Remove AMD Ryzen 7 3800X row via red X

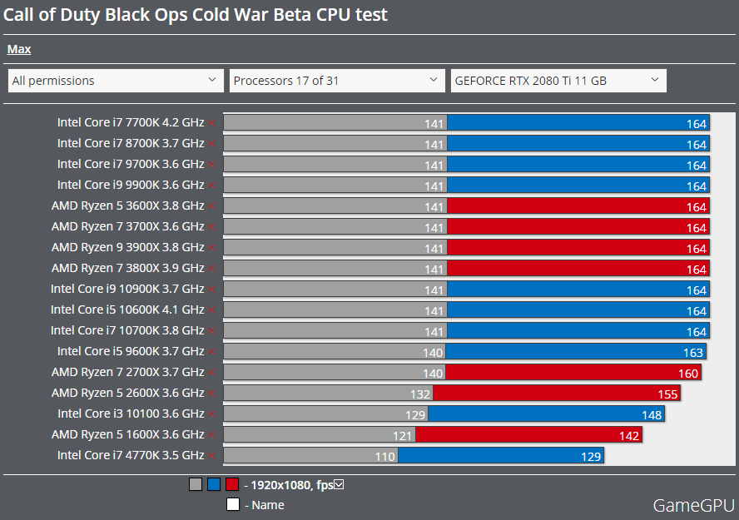211,269
